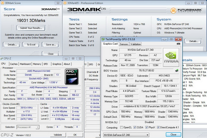Screen dimensions: 207x138
Task: Click the Futuremark orange logo icon
Action: click(x=173, y=11)
